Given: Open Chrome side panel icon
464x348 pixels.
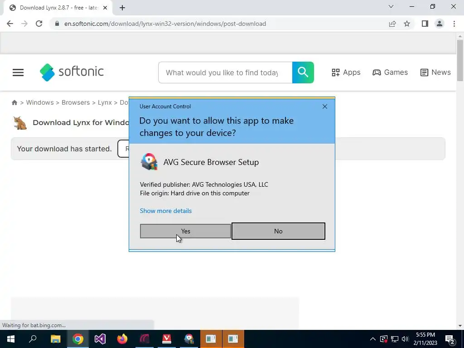Looking at the screenshot, I should (x=425, y=24).
